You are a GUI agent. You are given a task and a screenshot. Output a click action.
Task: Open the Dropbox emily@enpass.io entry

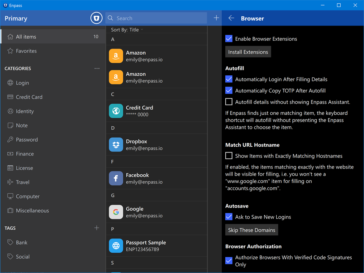(157, 145)
